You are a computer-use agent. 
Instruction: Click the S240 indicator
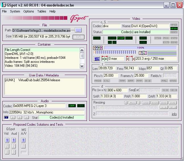(x=174, y=42)
